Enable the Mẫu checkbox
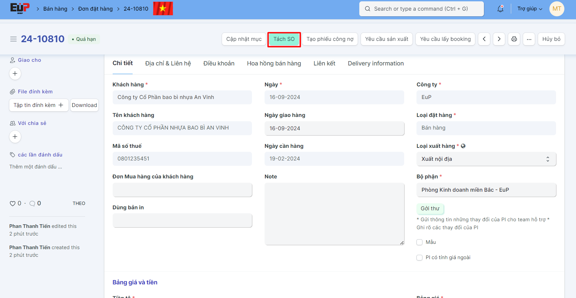The width and height of the screenshot is (576, 298). [x=419, y=242]
